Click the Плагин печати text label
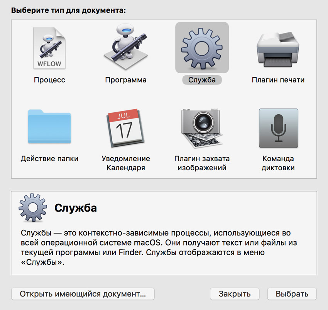The width and height of the screenshot is (328, 310). click(x=278, y=80)
